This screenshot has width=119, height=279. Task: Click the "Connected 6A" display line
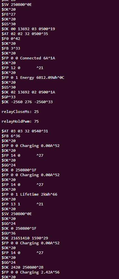pyautogui.click(x=28, y=58)
